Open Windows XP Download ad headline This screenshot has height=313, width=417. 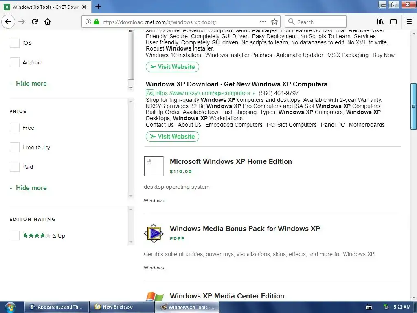(x=237, y=84)
